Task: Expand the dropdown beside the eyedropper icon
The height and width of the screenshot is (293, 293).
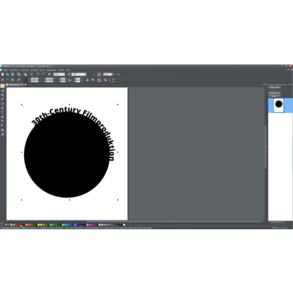Action: pyautogui.click(x=59, y=74)
